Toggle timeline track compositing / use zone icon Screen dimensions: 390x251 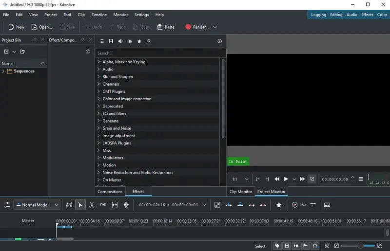pyautogui.click(x=69, y=205)
